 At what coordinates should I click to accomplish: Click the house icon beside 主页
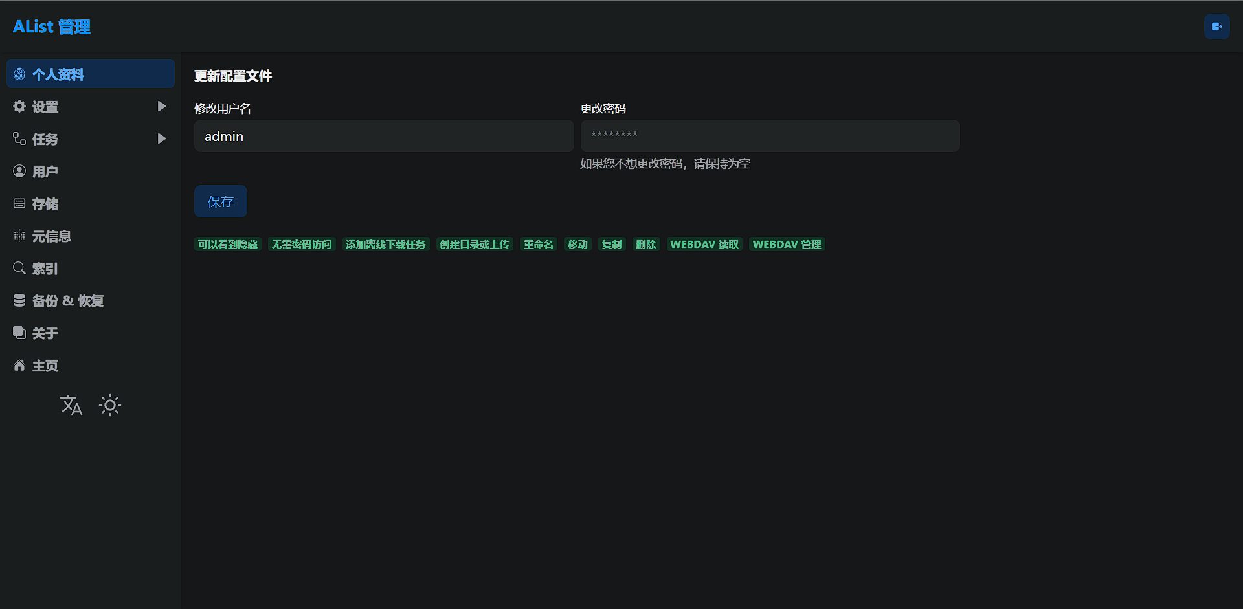tap(19, 366)
